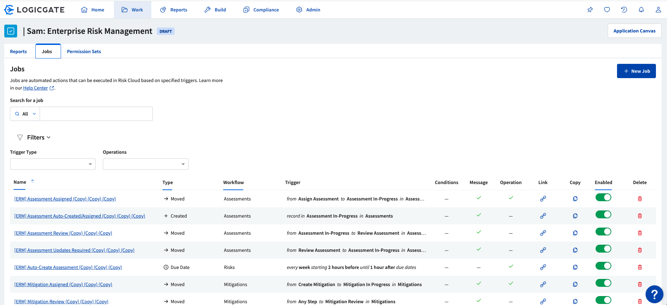The height and width of the screenshot is (305, 667).
Task: Open [ERM] Mitigation Assigned job link
Action: click(x=63, y=284)
